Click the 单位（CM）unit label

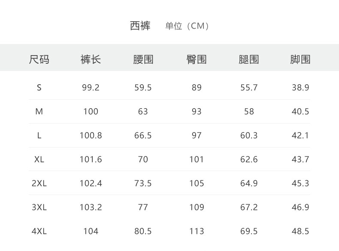(x=188, y=26)
